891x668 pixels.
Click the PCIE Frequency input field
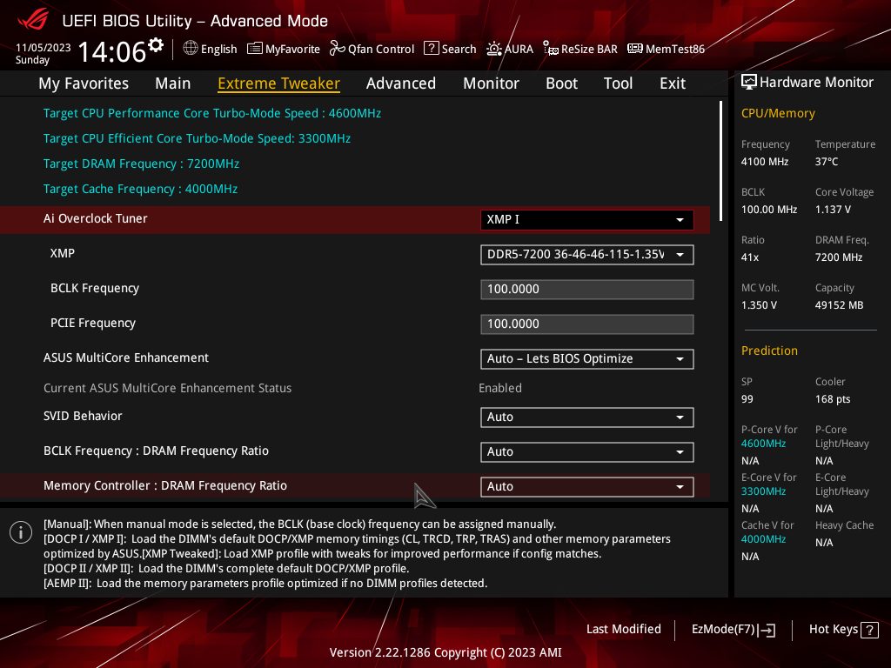pyautogui.click(x=586, y=324)
